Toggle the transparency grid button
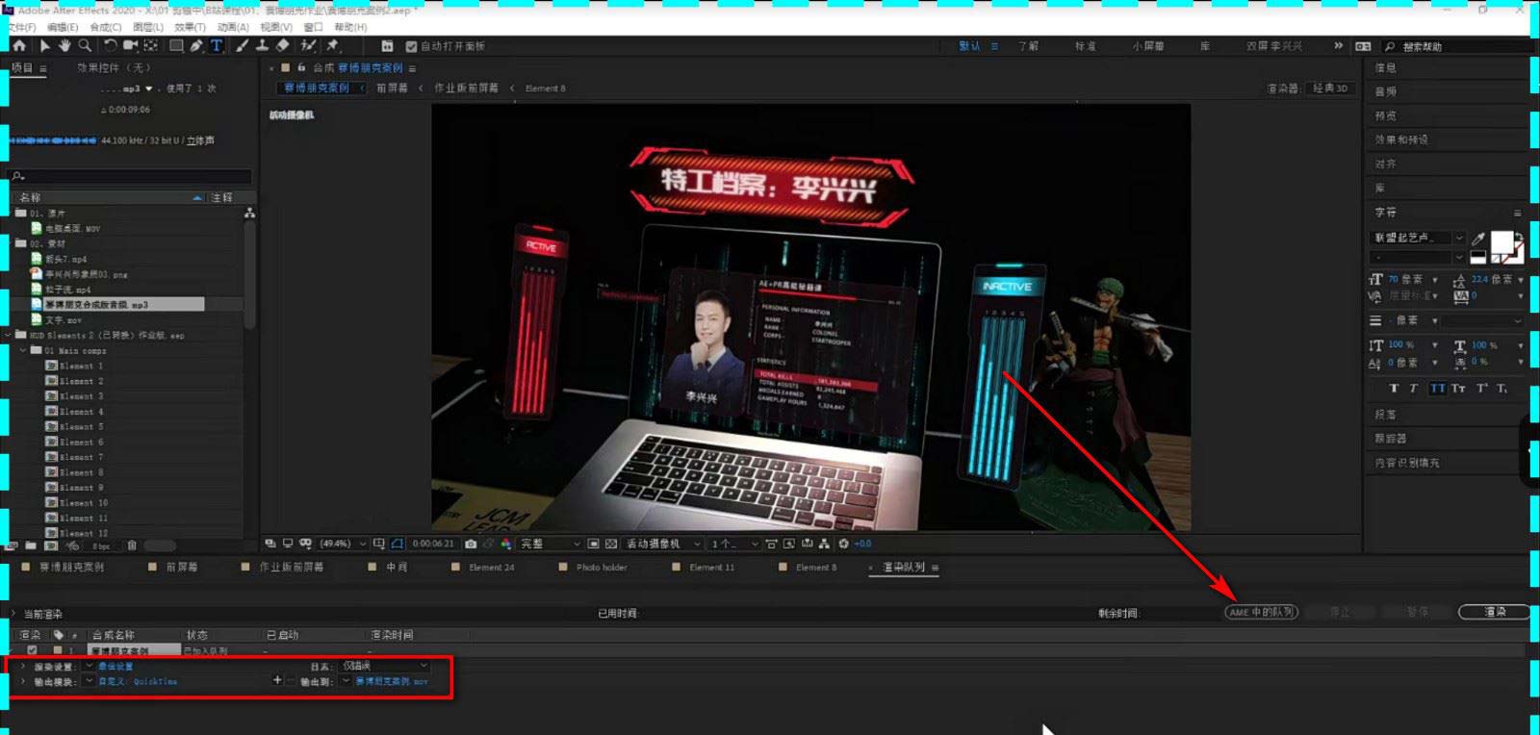 click(x=610, y=544)
